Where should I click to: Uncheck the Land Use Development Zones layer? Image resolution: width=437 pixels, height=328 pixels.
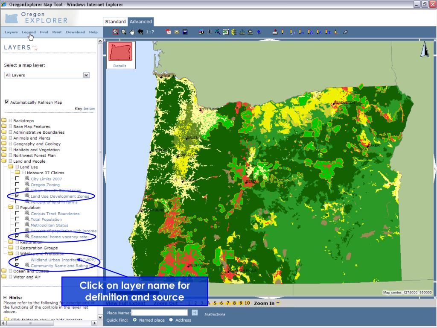(17, 196)
